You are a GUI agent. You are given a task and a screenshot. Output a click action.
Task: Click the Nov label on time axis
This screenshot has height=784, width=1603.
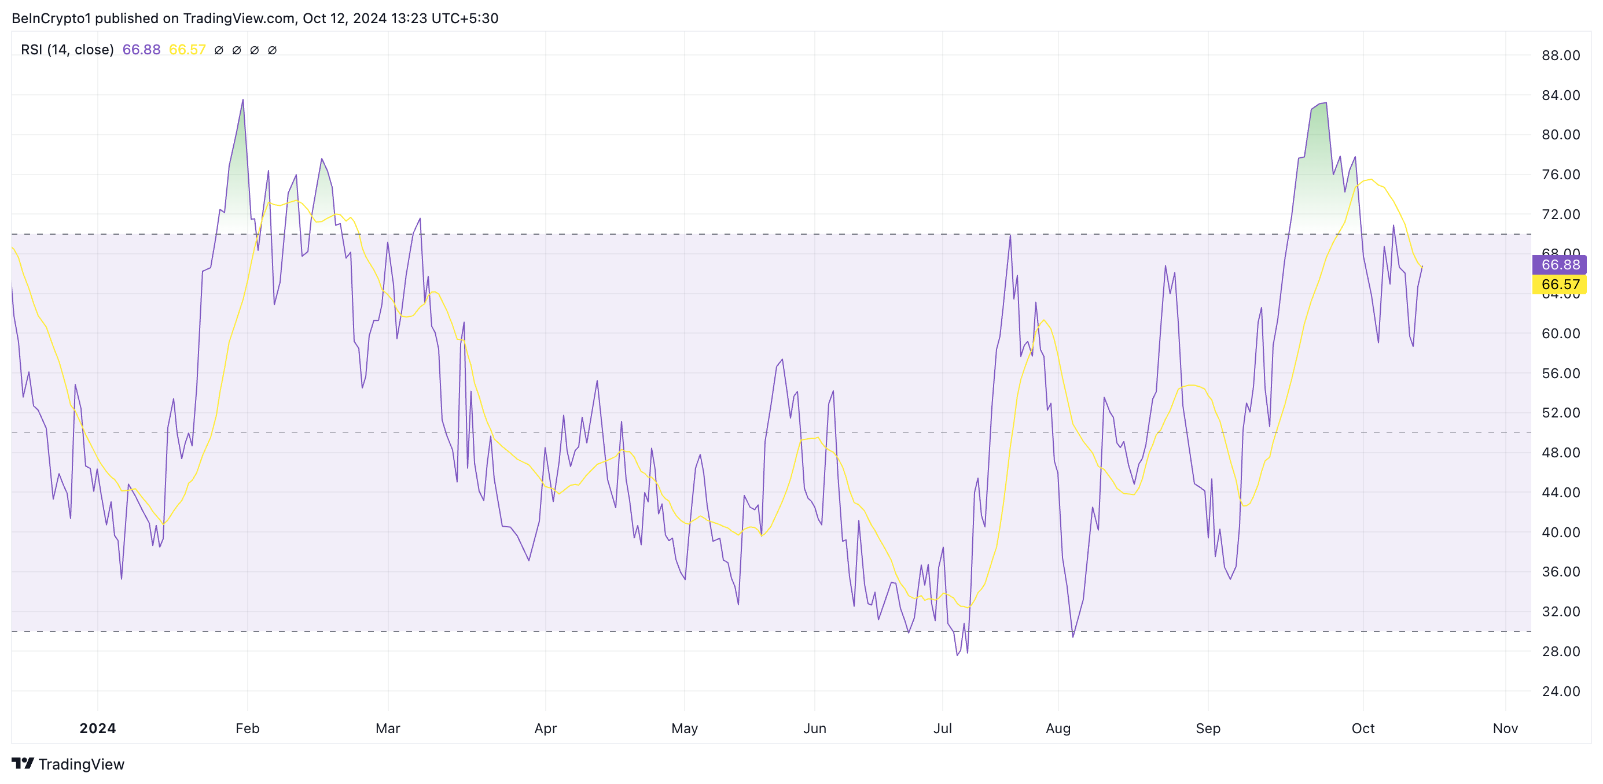[x=1505, y=728]
